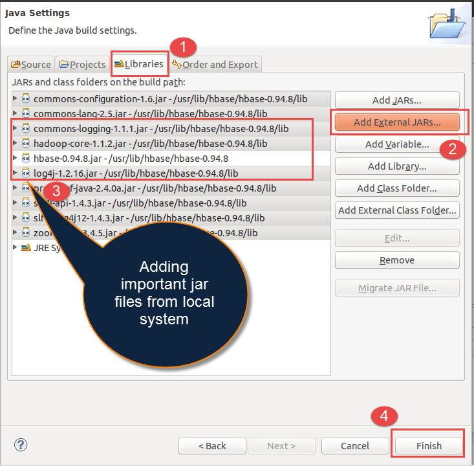Viewport: 474px width, 468px height.
Task: Click the JRE System Library icon
Action: [26, 247]
